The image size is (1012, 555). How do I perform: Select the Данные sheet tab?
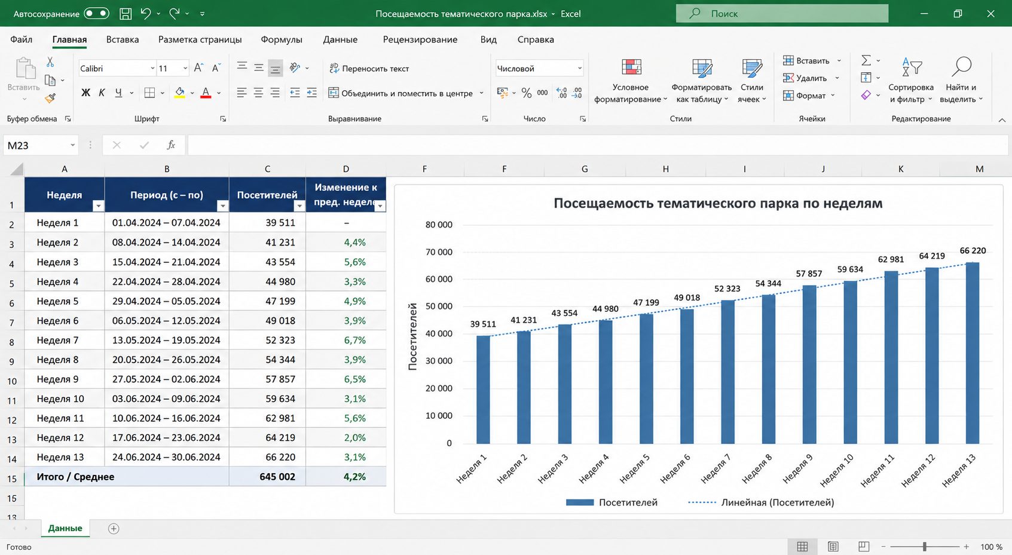click(x=65, y=528)
